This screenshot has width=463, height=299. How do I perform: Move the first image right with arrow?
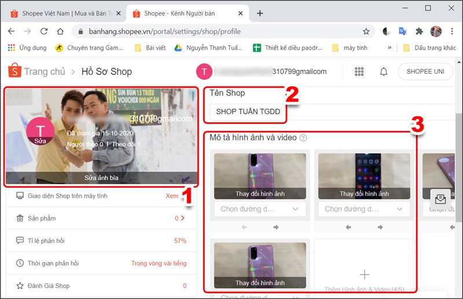click(x=276, y=227)
